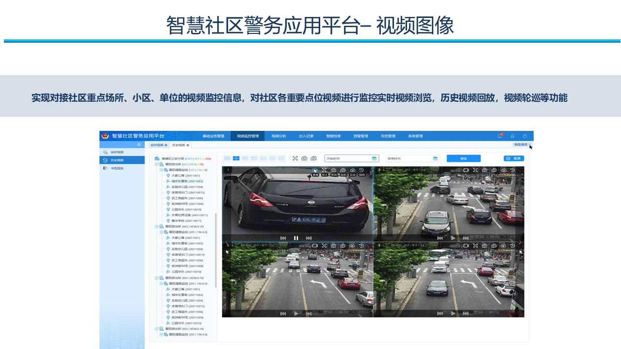
Task: Click record icon in bottom-left video pane
Action: pos(315,246)
